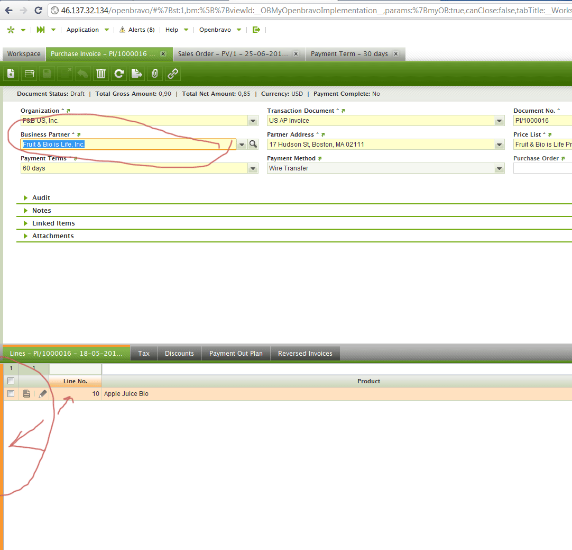Open Alerts (8)
Viewport: 572px width, 550px height.
[137, 30]
